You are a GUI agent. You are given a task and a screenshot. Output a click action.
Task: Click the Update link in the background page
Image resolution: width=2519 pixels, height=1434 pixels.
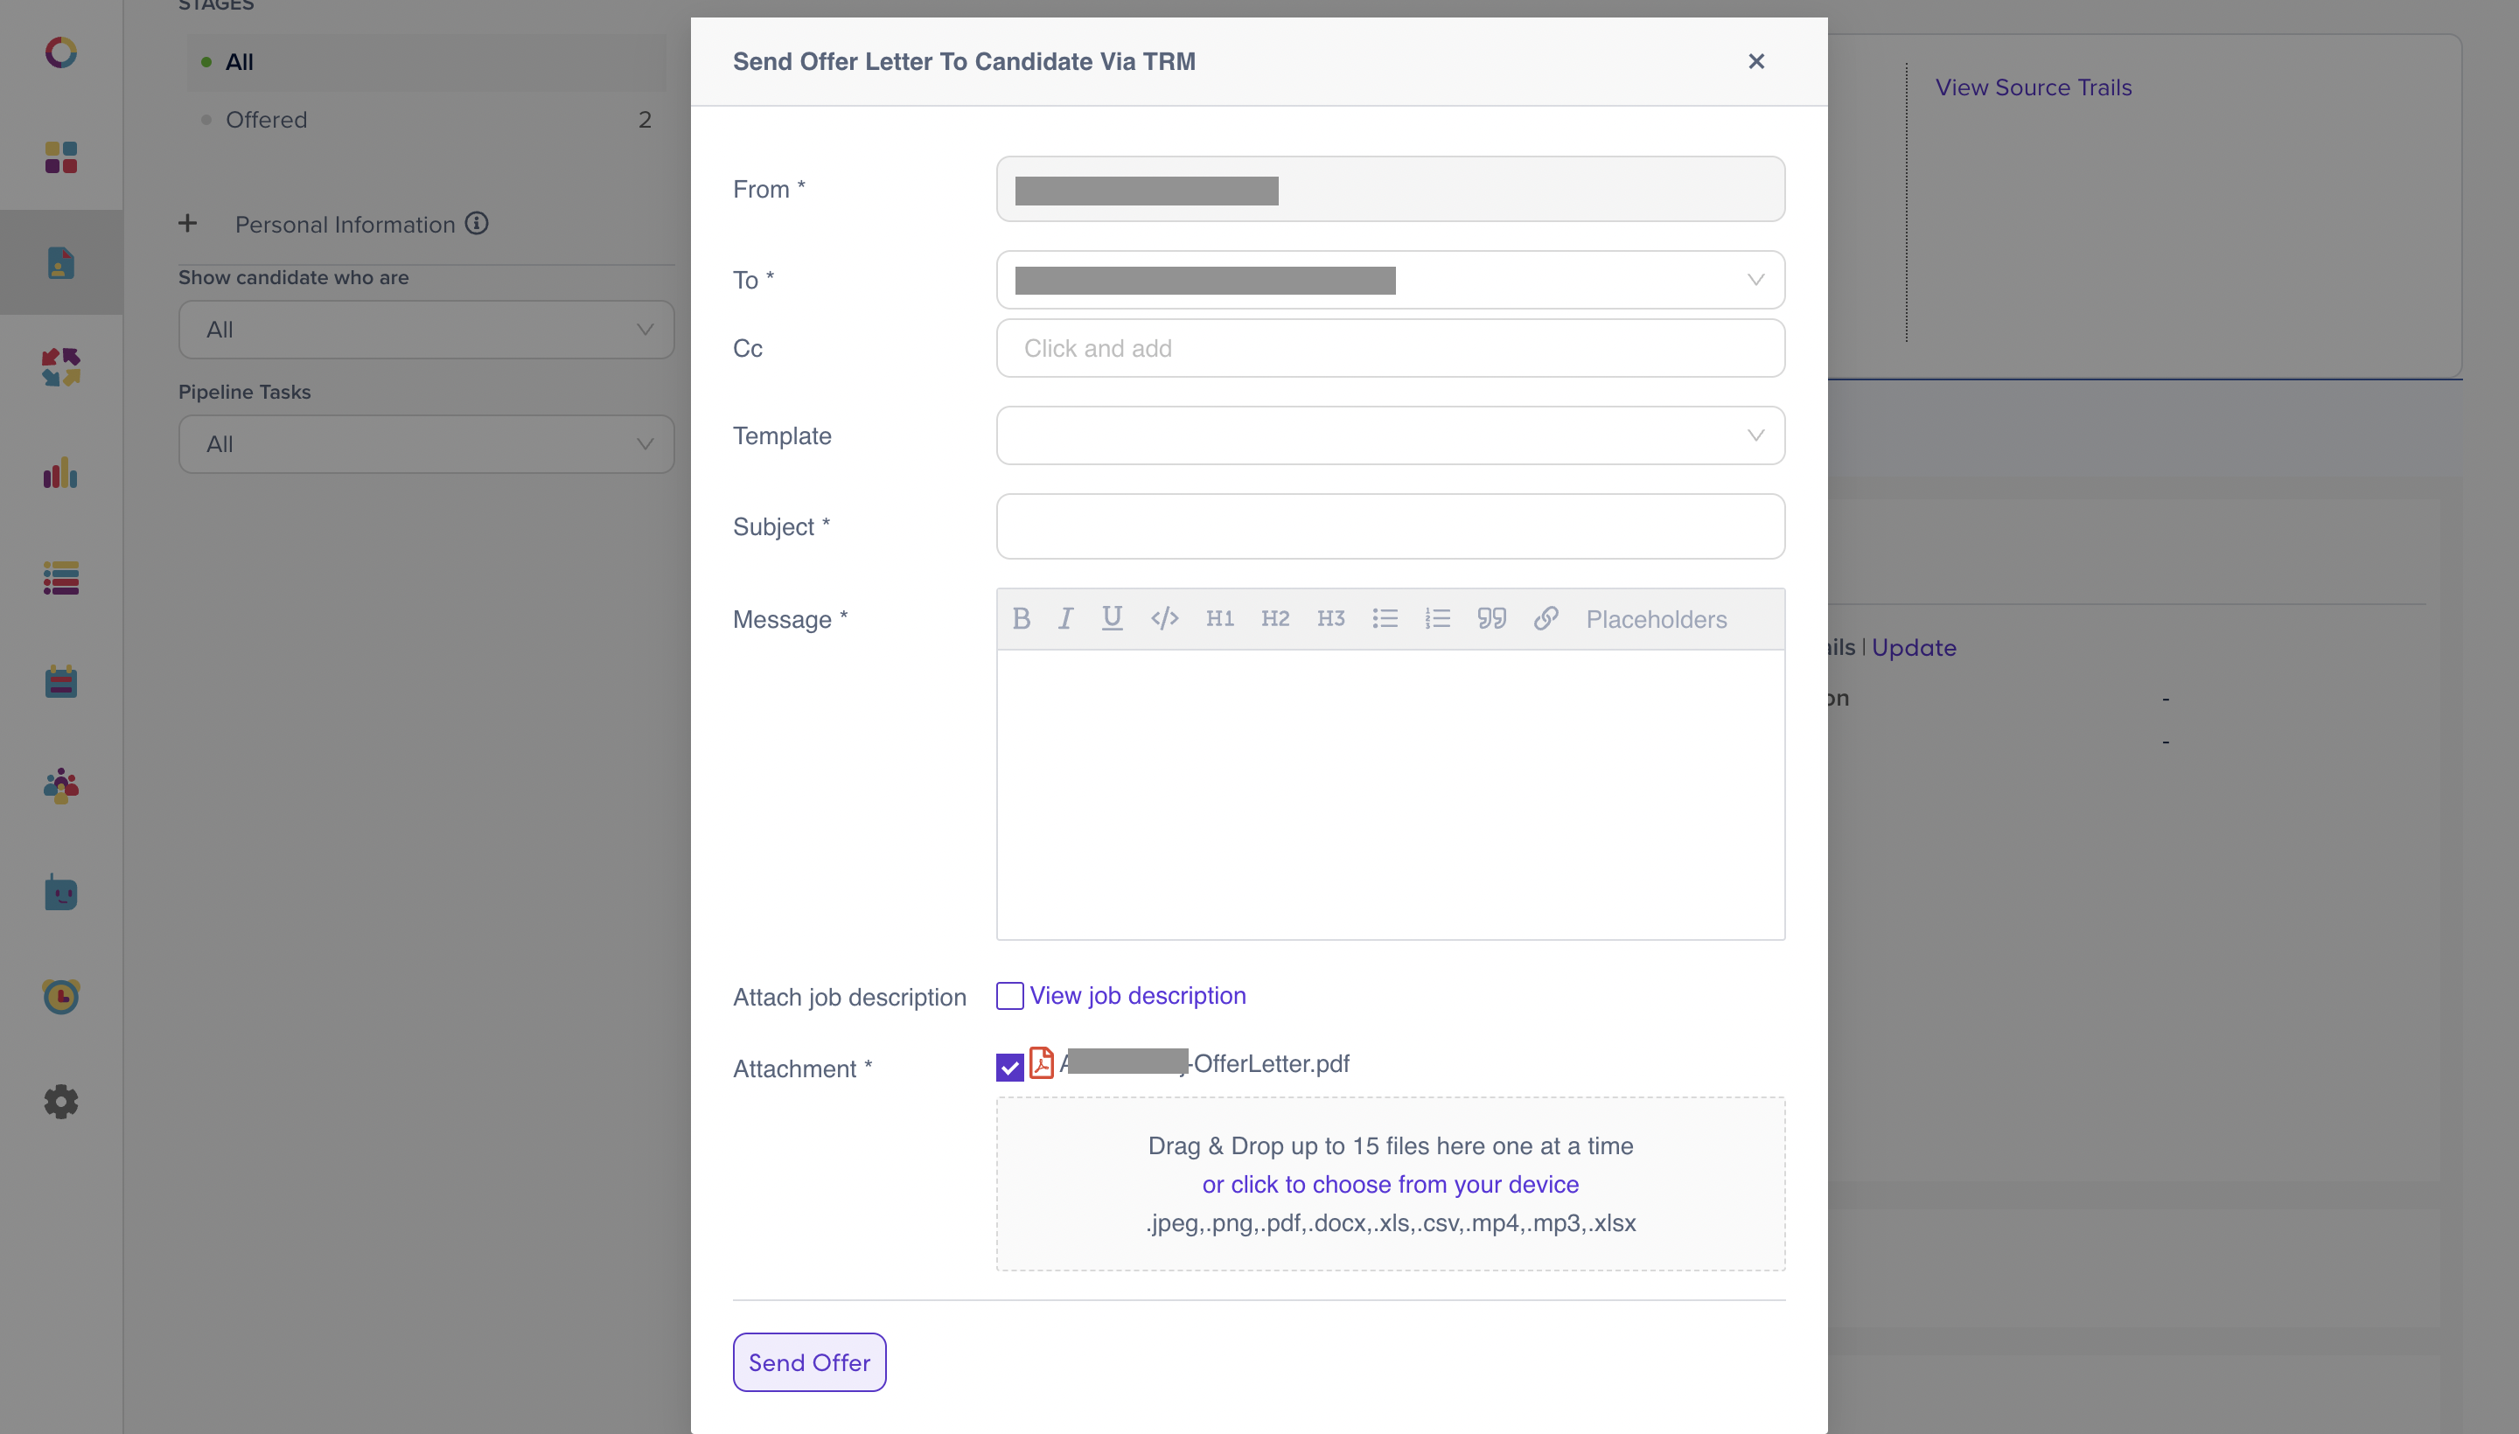click(x=1913, y=648)
